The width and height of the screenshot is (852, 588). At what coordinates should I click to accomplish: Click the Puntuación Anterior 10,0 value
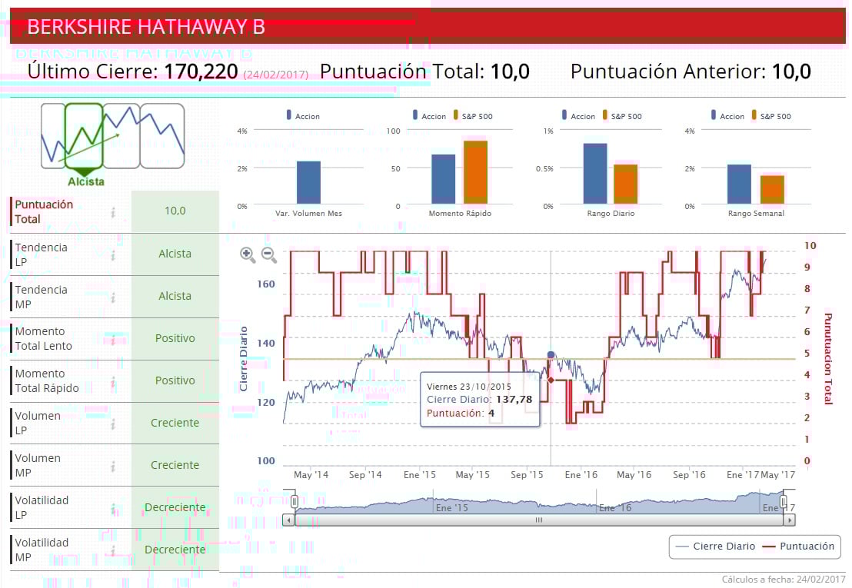[791, 71]
